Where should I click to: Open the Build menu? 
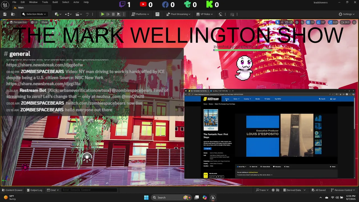coord(55,2)
